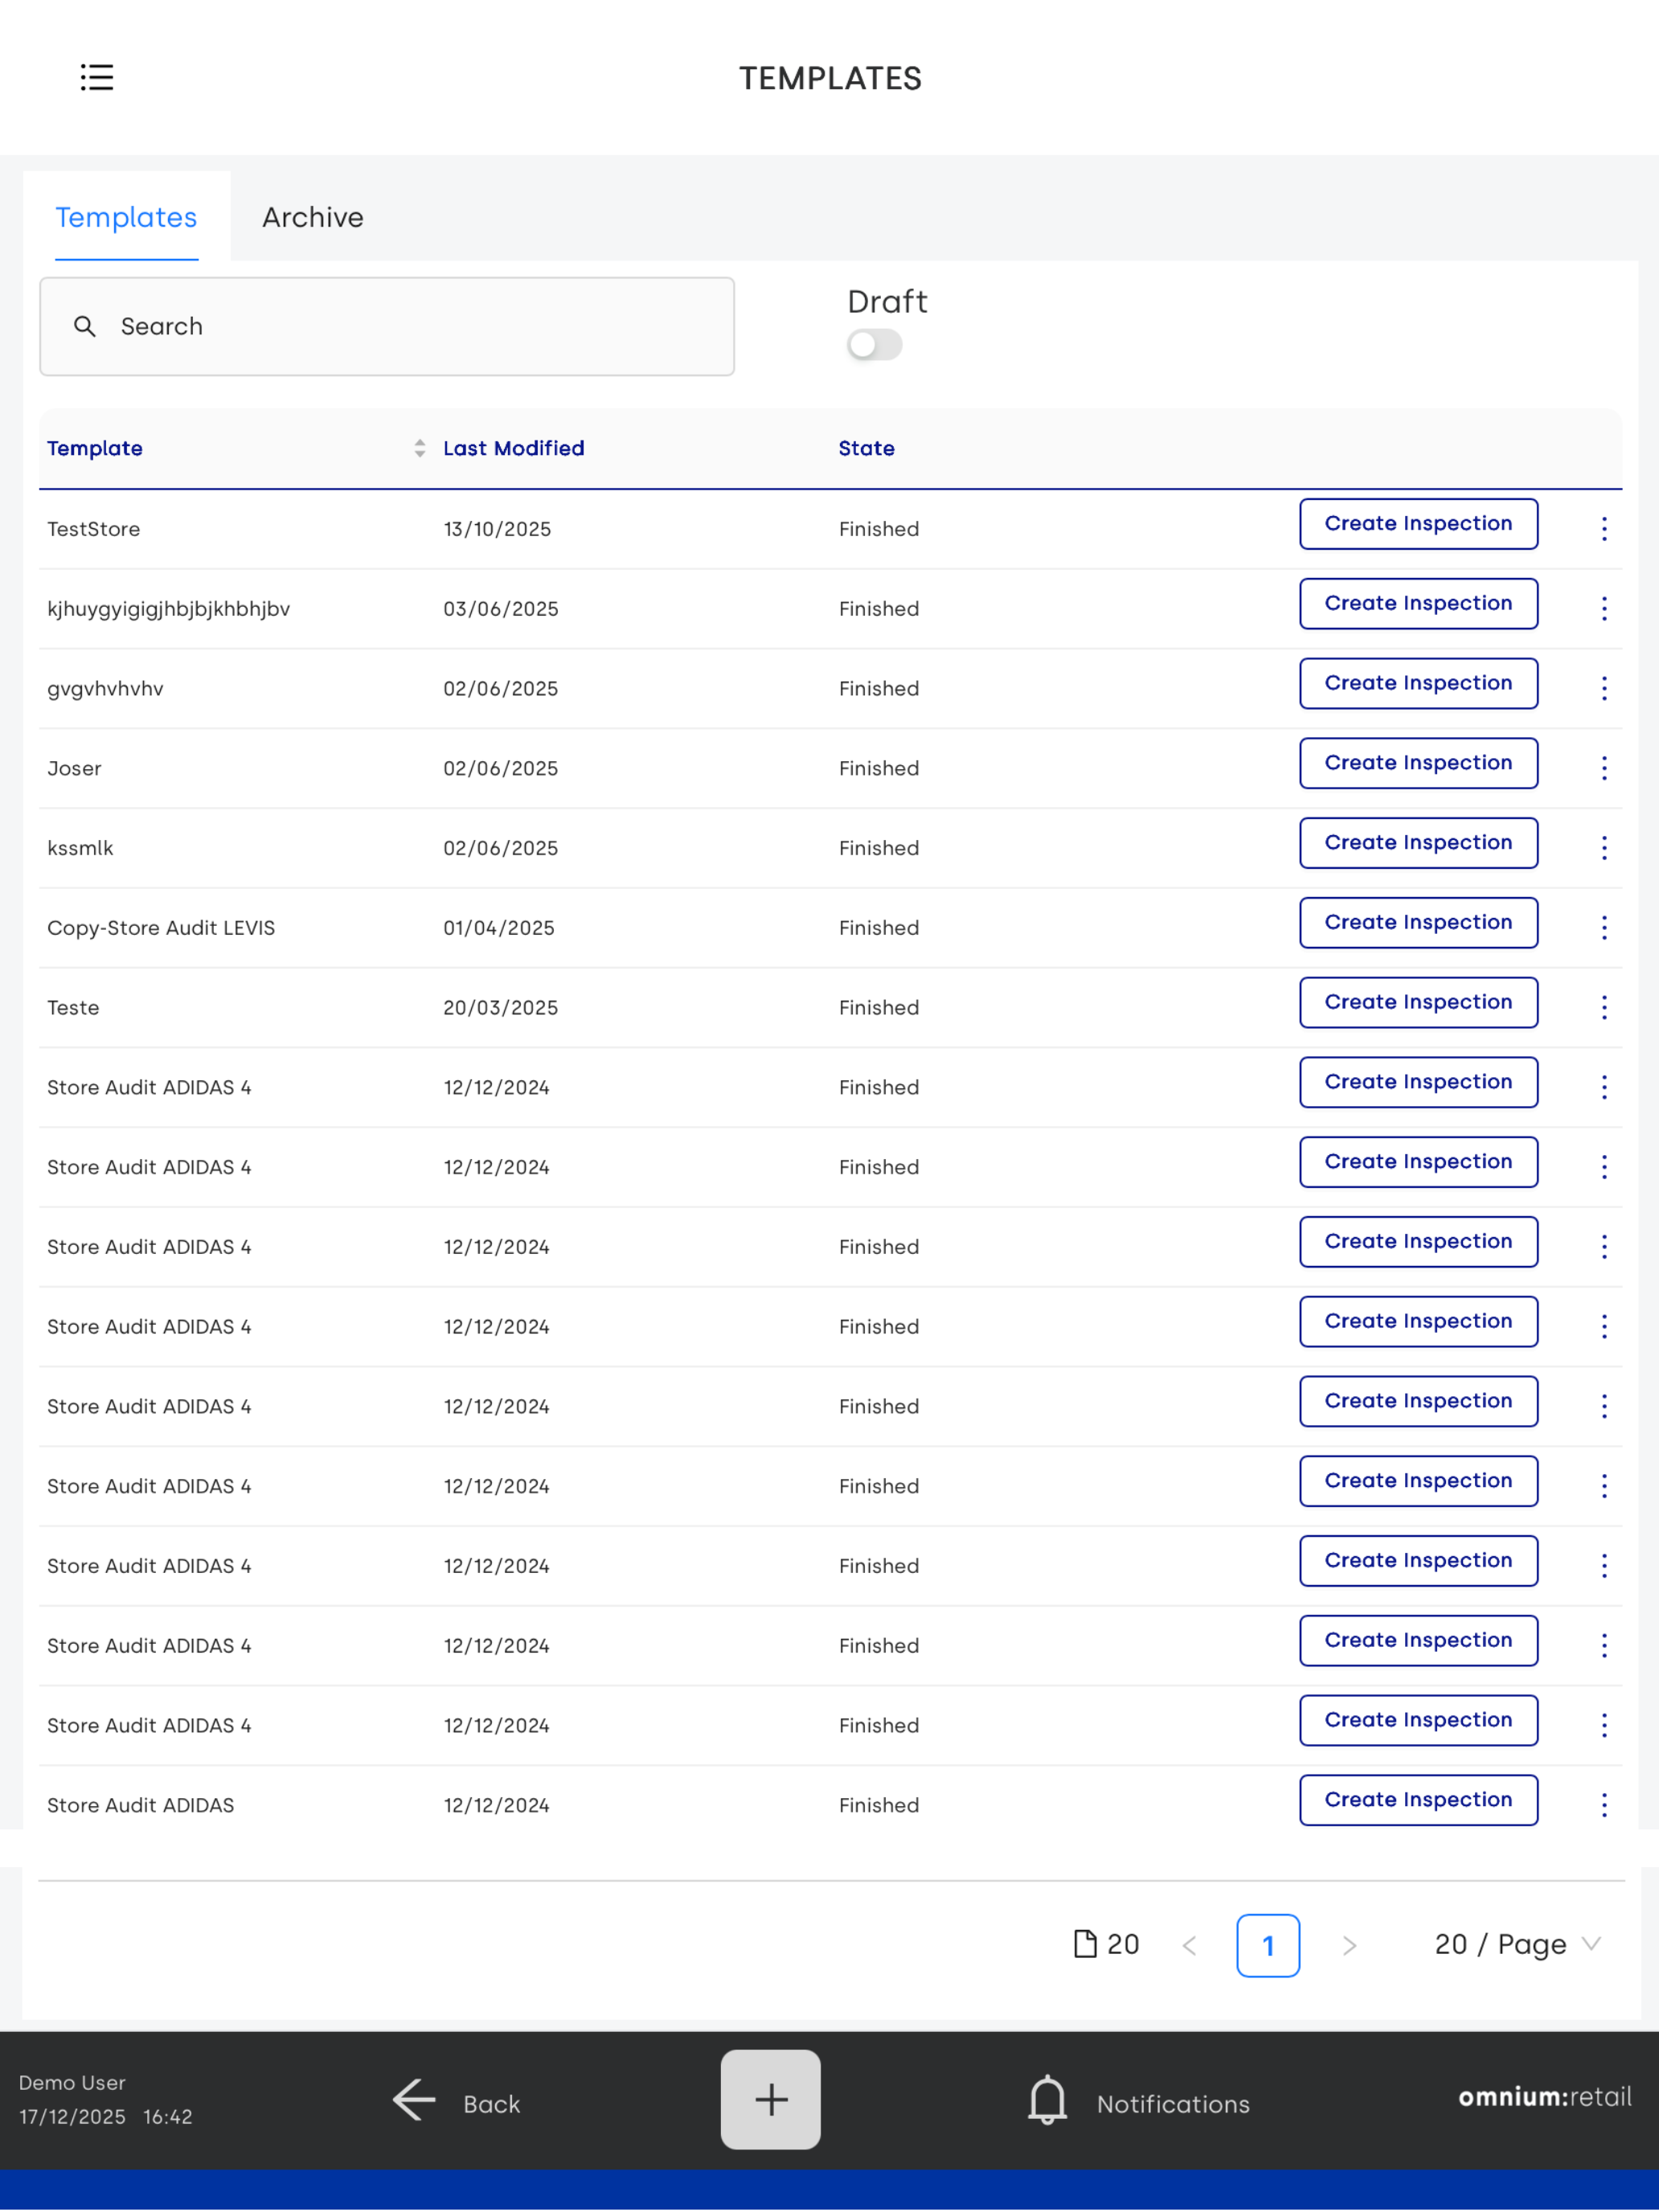The image size is (1659, 2212).
Task: Toggle the Draft switch
Action: [874, 345]
